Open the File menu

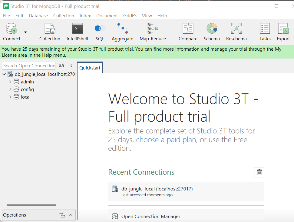pos(7,15)
